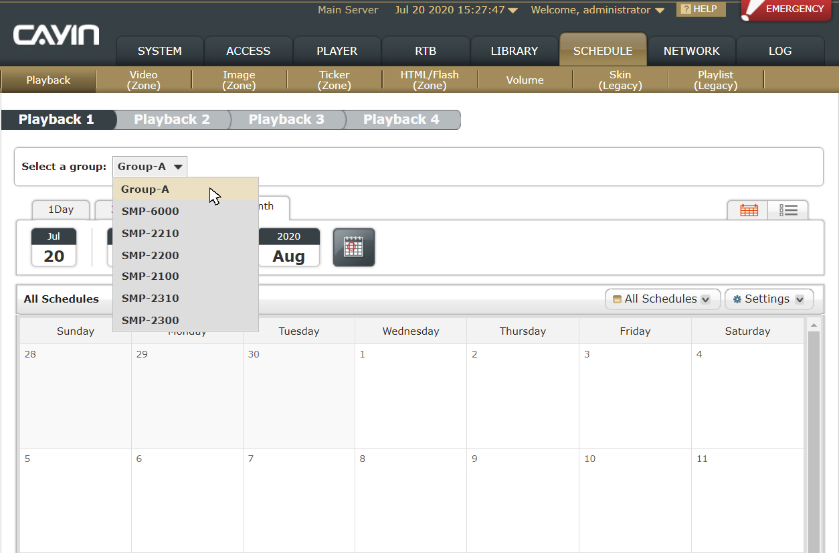The image size is (839, 553).
Task: Click the Jul 20 date box
Action: coord(54,248)
